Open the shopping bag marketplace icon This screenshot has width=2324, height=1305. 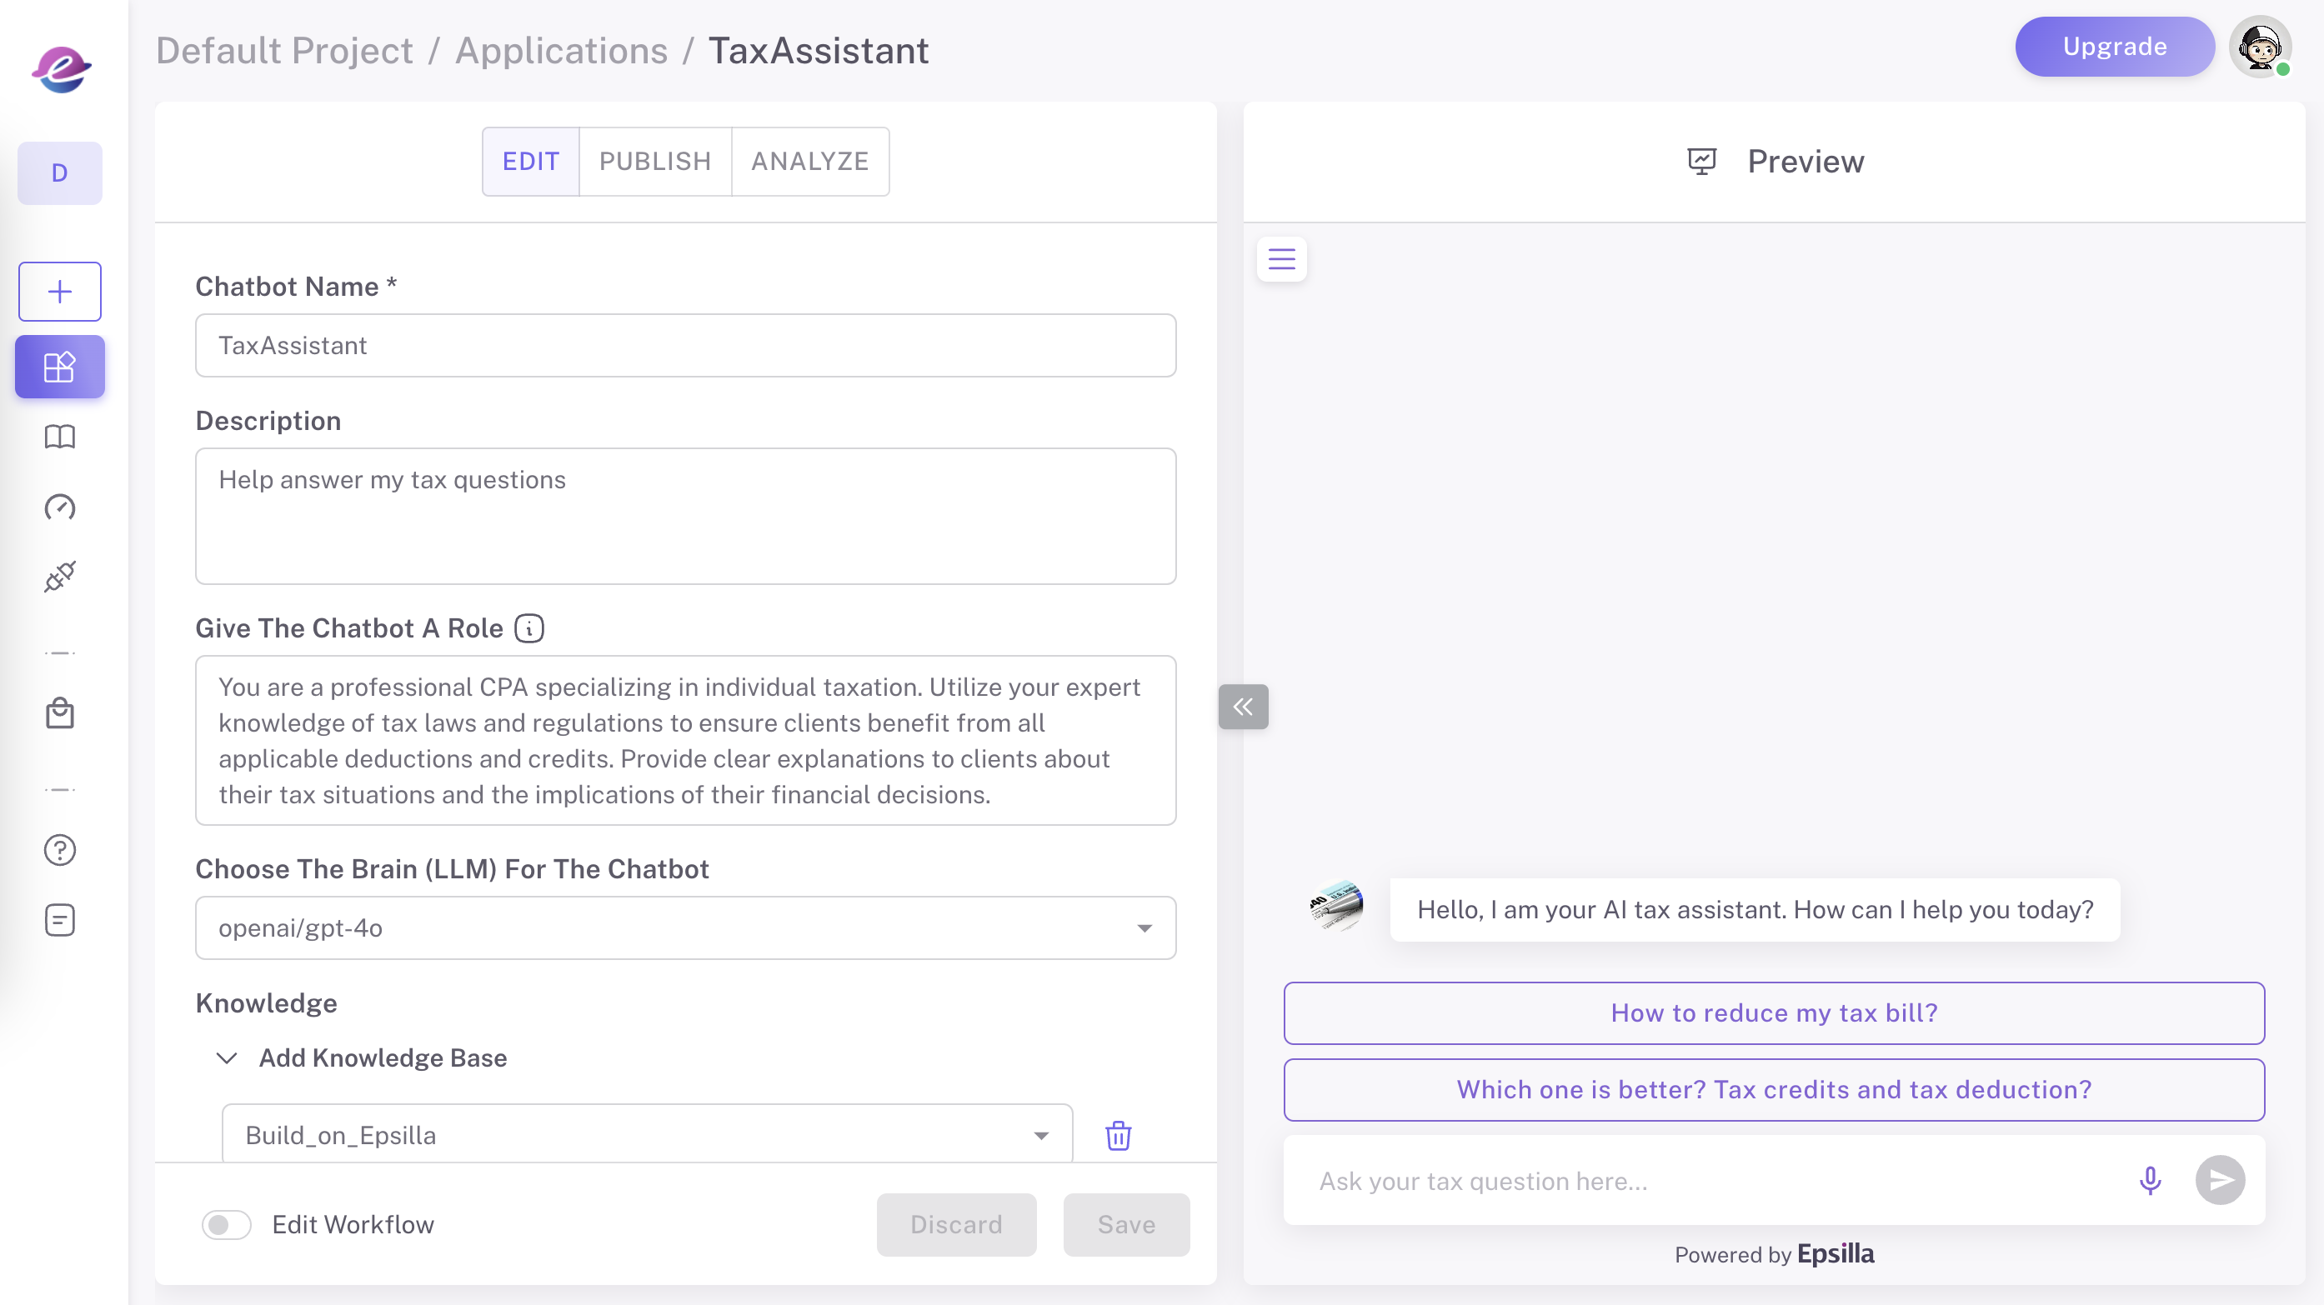[x=59, y=713]
